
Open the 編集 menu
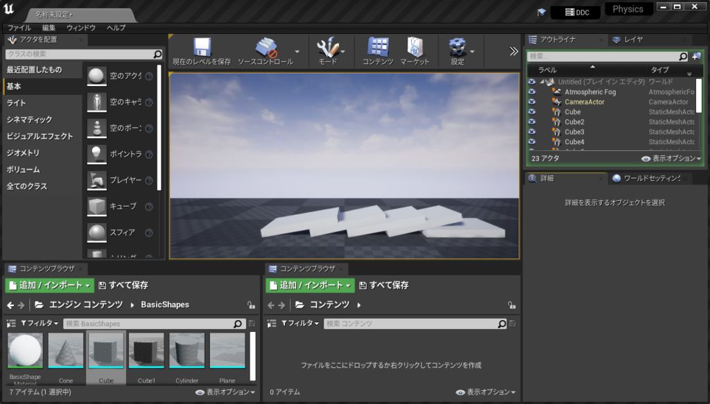(49, 28)
